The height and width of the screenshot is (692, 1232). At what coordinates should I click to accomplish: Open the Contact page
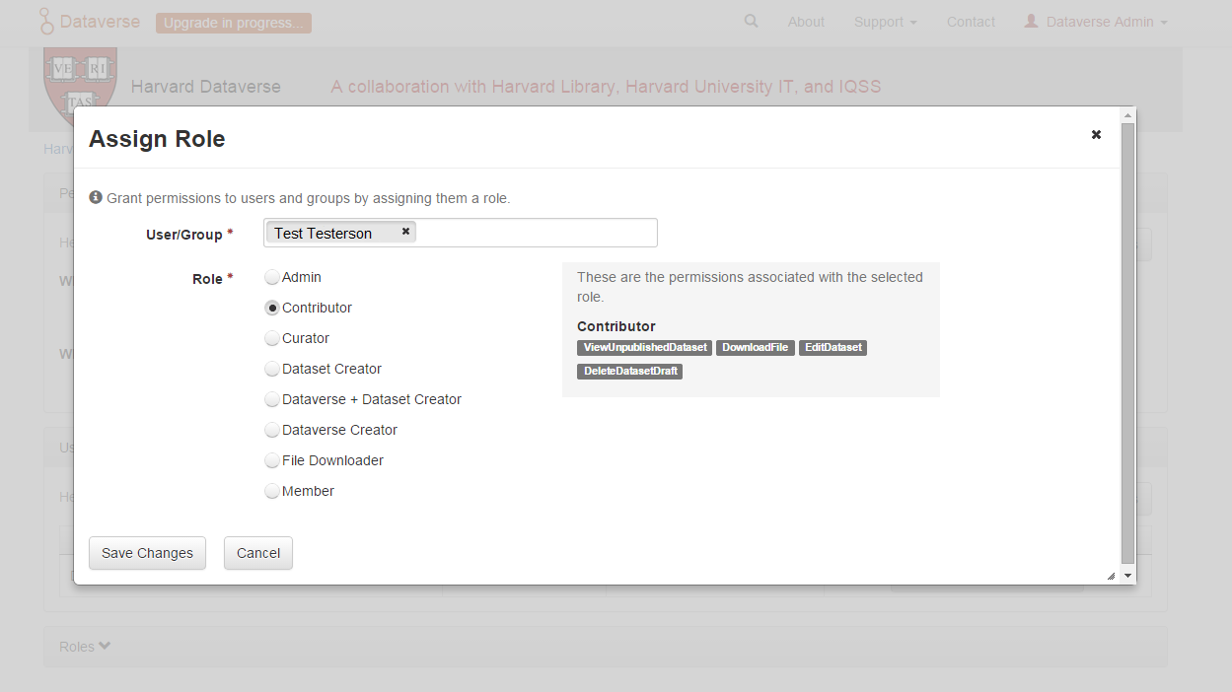point(971,21)
